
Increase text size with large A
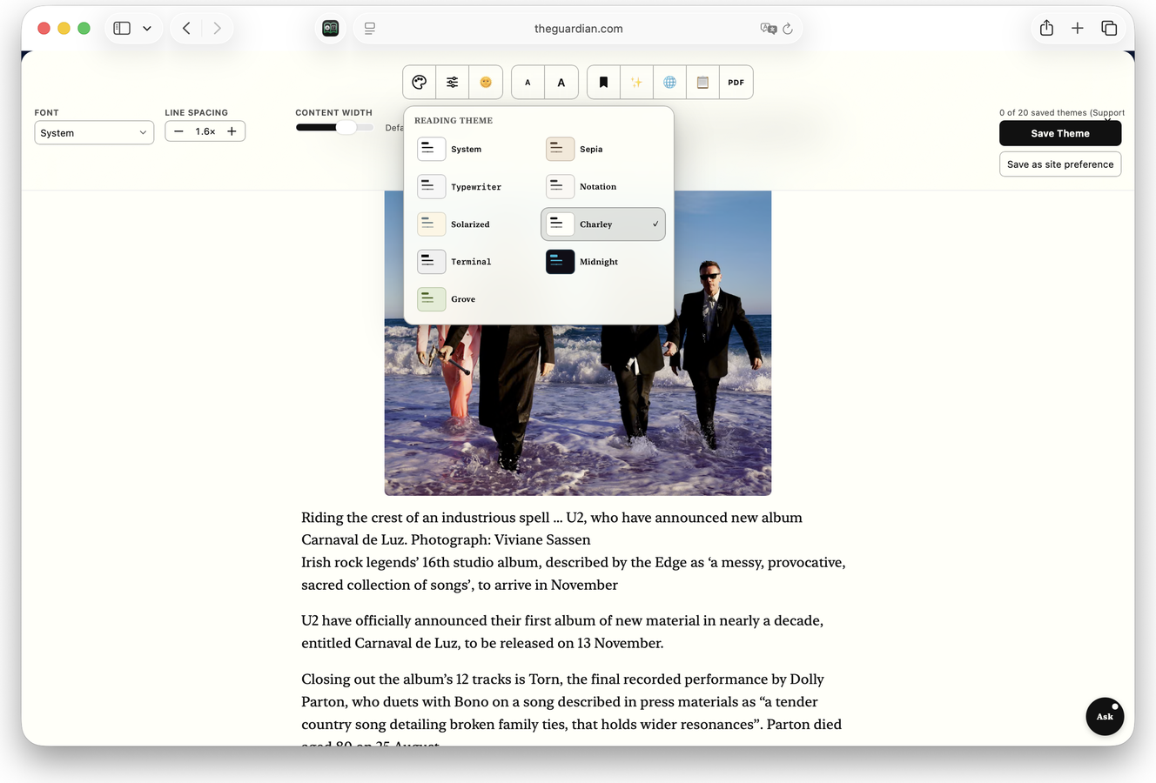[561, 83]
